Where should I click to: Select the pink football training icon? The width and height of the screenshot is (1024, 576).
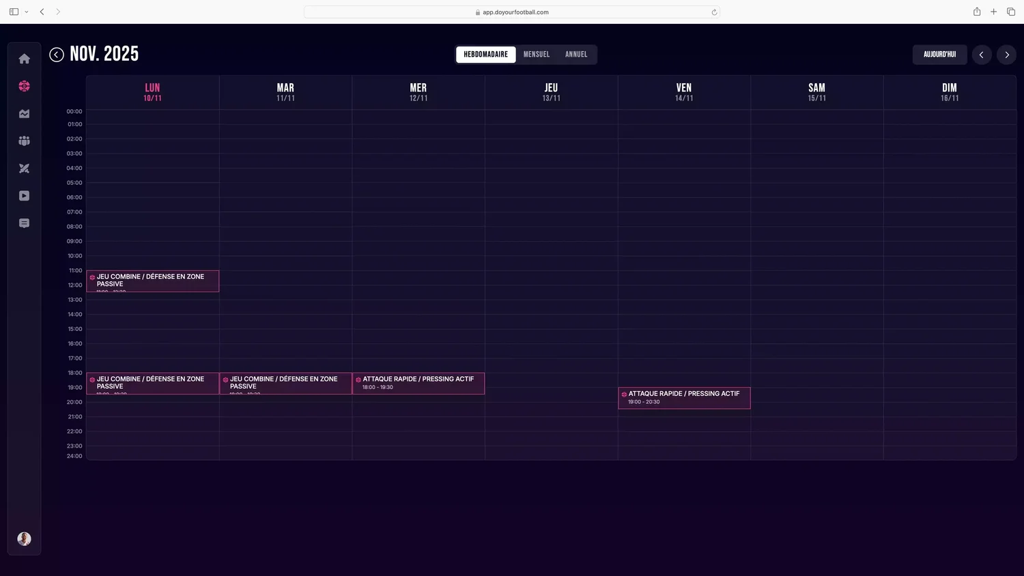(x=25, y=86)
